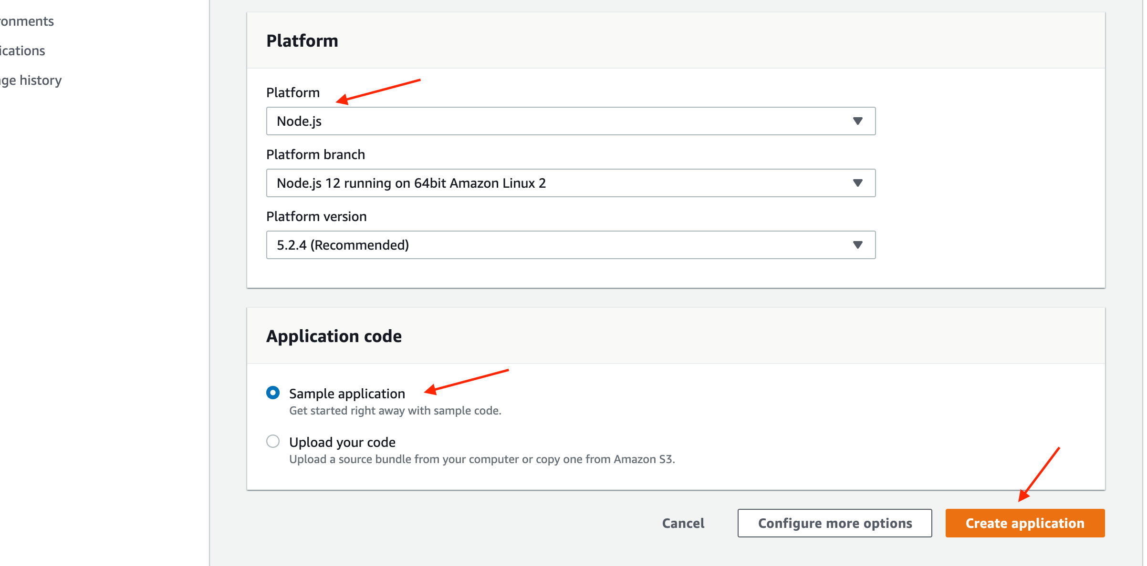This screenshot has height=566, width=1147.
Task: Open Applications in the sidebar
Action: point(22,51)
